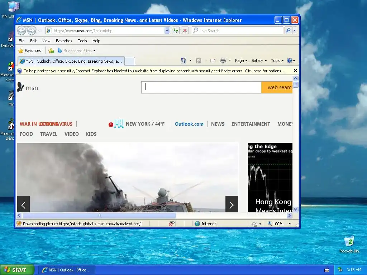Click the Internet zone globe icon
Image resolution: width=367 pixels, height=275 pixels.
coord(197,223)
